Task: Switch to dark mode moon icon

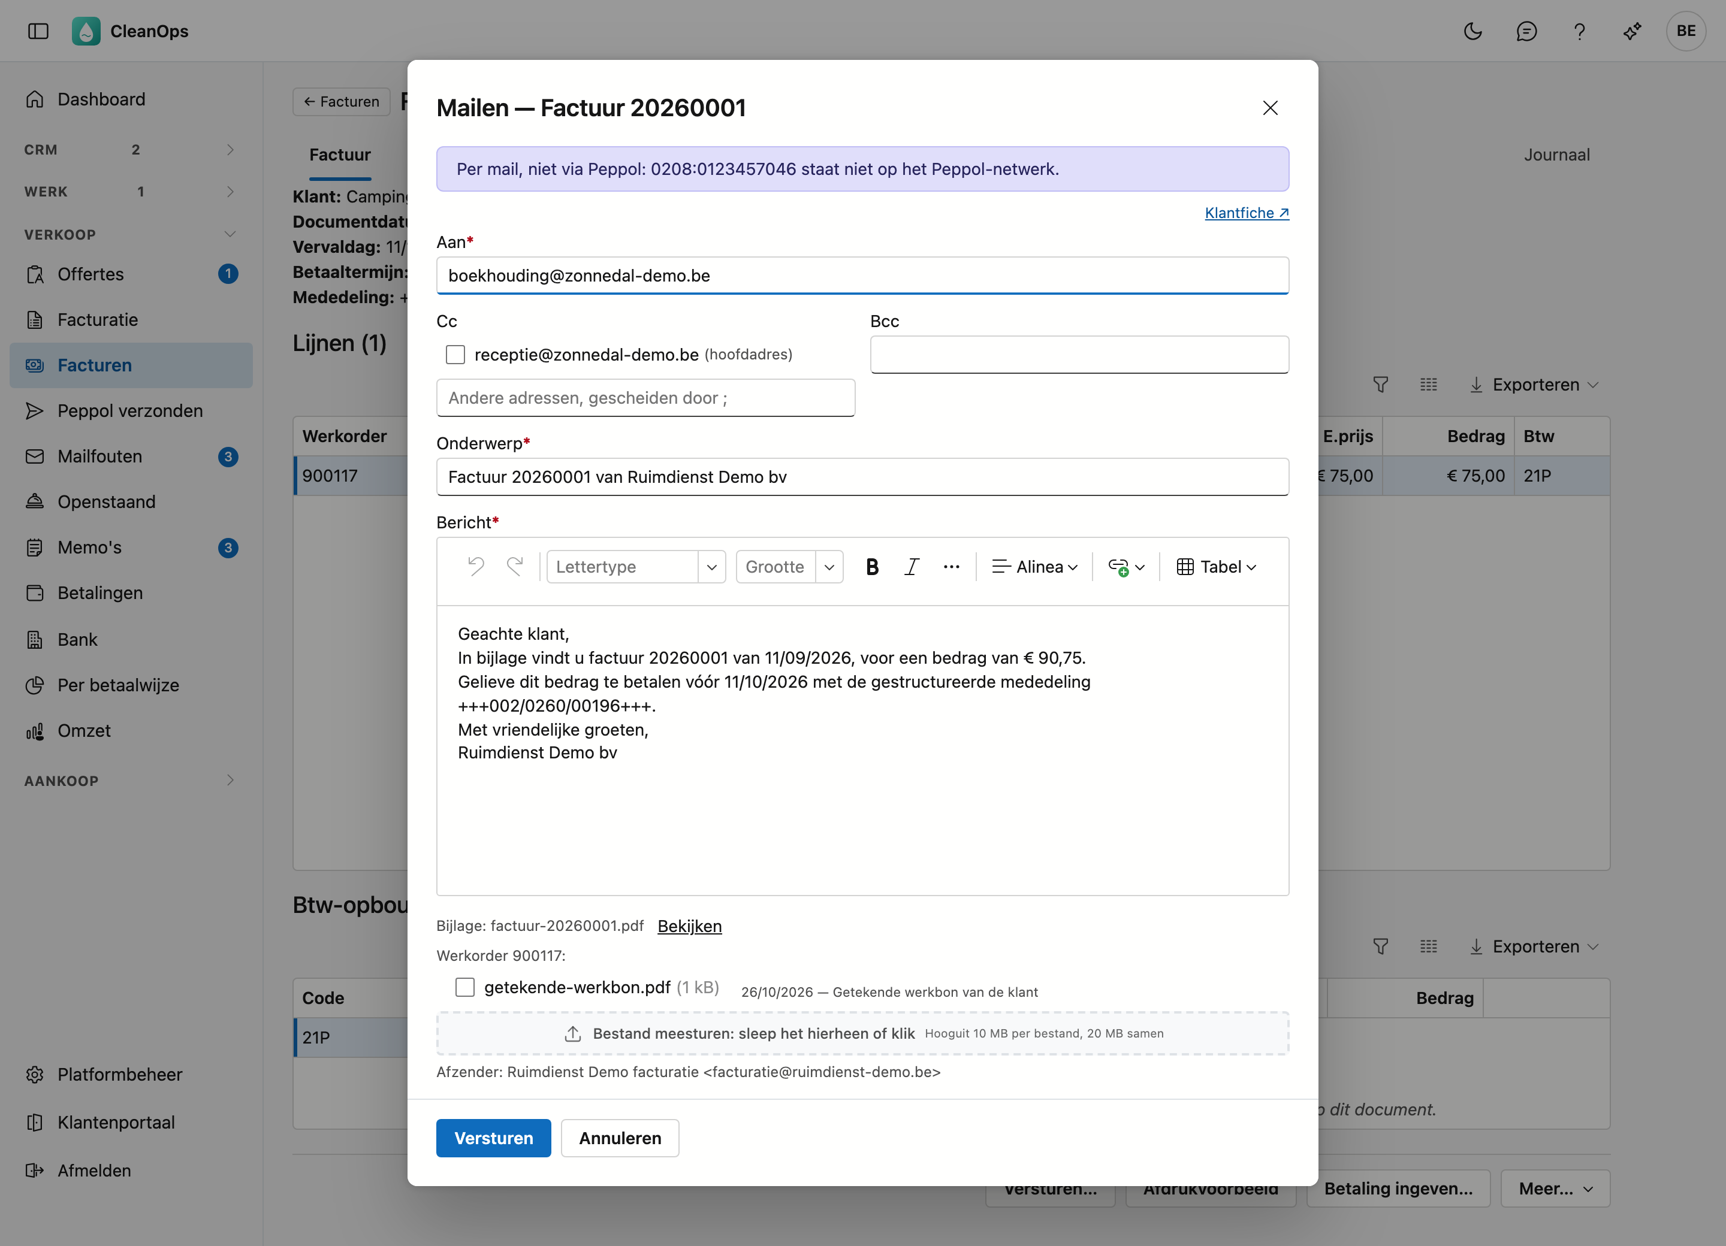Action: pyautogui.click(x=1472, y=31)
